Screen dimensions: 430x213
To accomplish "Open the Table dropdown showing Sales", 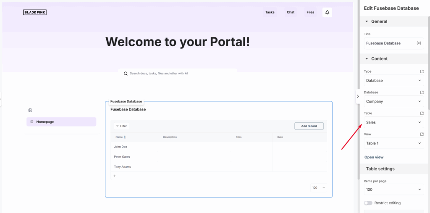I will coord(393,122).
